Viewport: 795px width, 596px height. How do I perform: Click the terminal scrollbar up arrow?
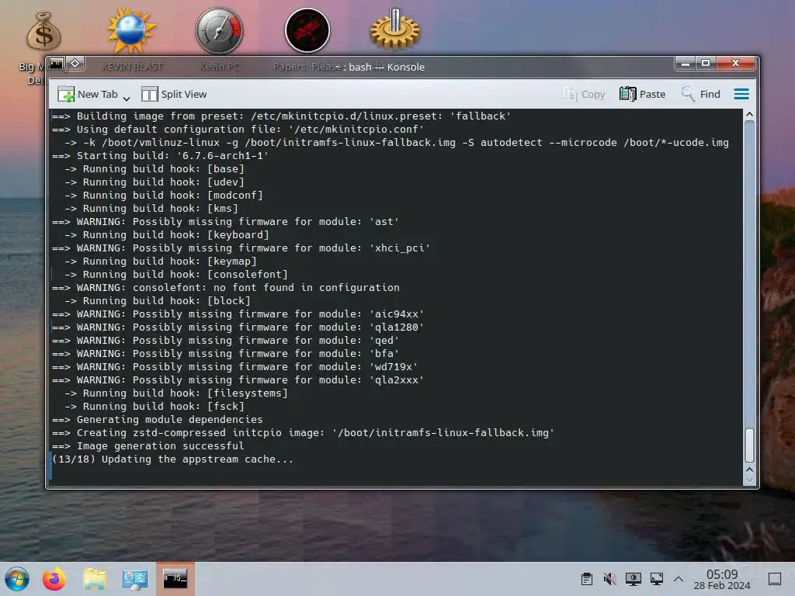pos(749,115)
